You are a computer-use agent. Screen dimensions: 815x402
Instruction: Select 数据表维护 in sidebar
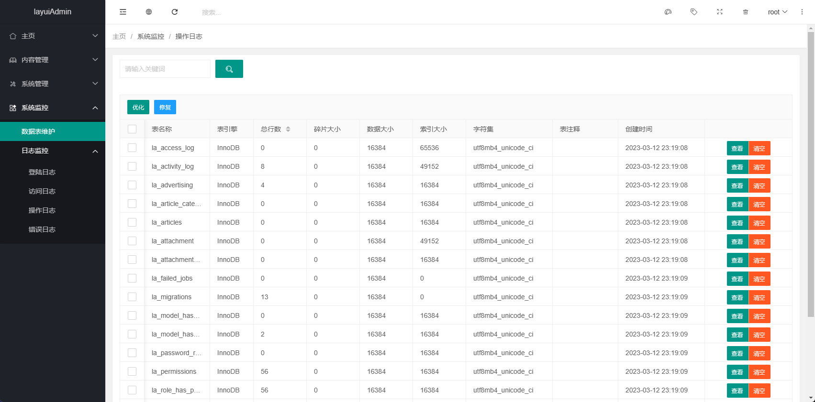[x=53, y=131]
